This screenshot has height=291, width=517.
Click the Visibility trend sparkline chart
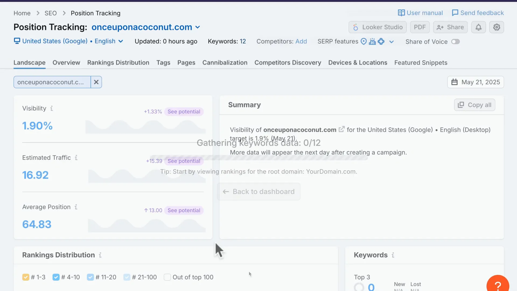[x=145, y=126]
